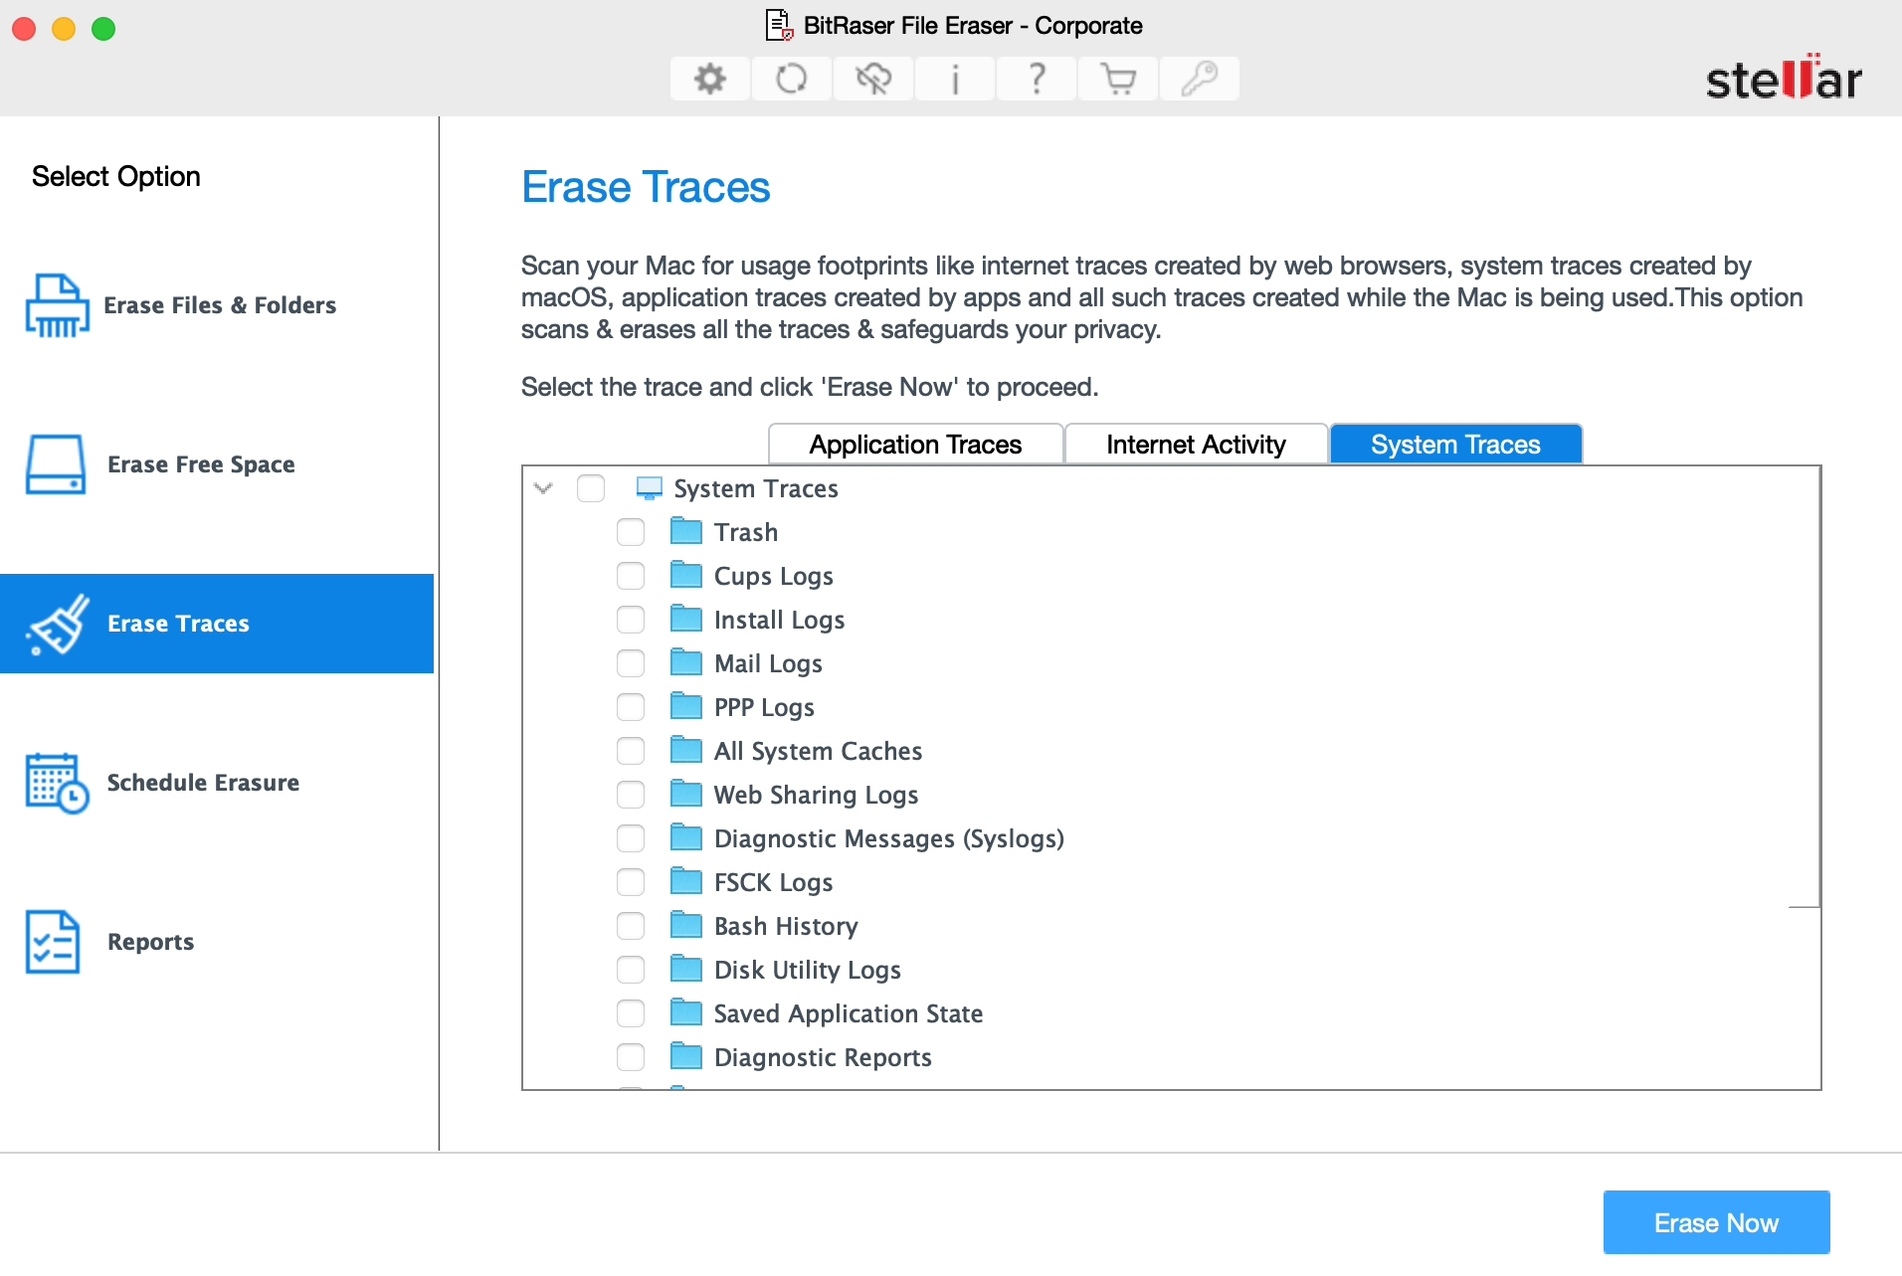This screenshot has height=1276, width=1902.
Task: Click the Install Logs folder icon
Action: click(686, 619)
